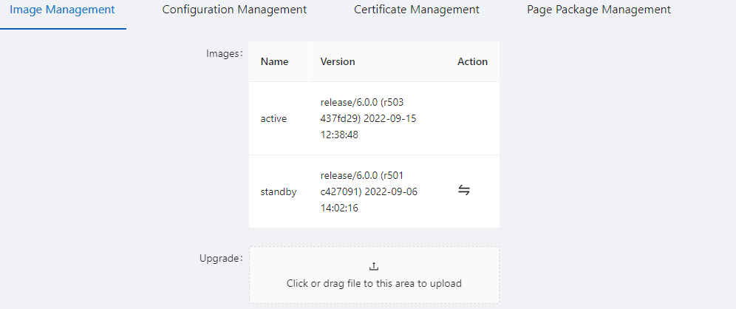The width and height of the screenshot is (736, 309).
Task: Select the Action column header
Action: click(x=472, y=61)
